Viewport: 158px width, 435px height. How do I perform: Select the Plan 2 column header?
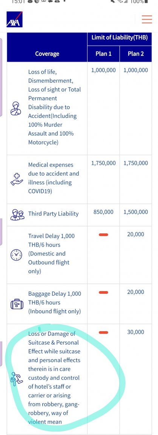136,54
